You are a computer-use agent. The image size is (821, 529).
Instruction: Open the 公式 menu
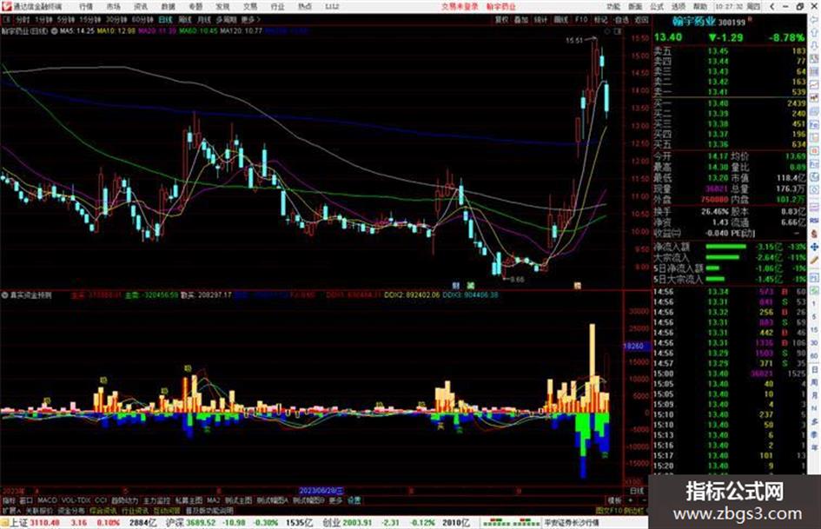pyautogui.click(x=657, y=7)
